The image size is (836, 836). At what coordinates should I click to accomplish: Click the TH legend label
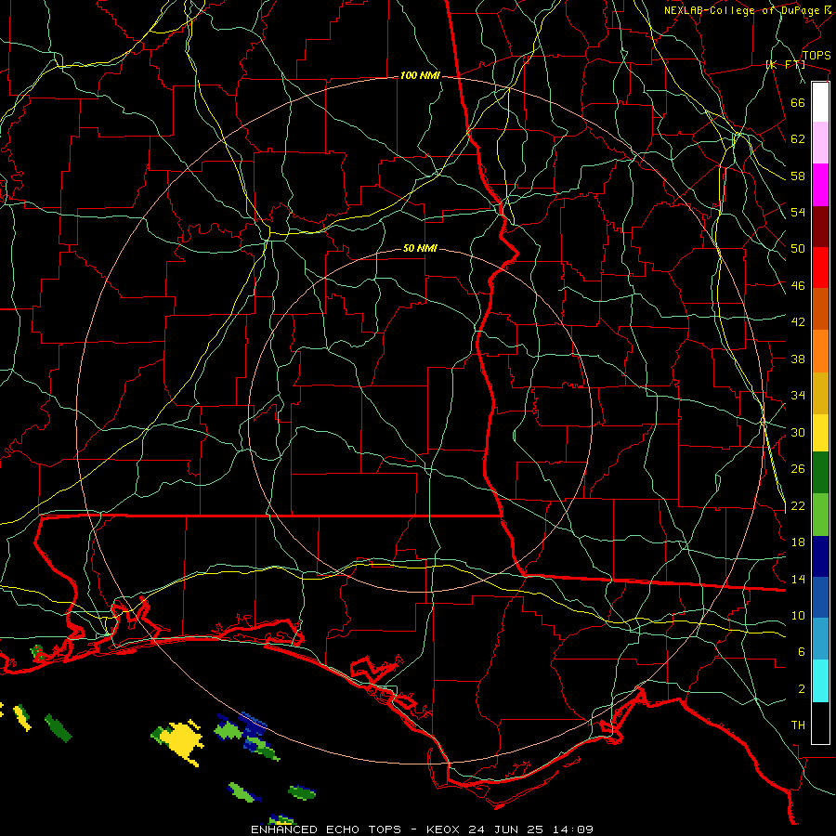pyautogui.click(x=798, y=725)
